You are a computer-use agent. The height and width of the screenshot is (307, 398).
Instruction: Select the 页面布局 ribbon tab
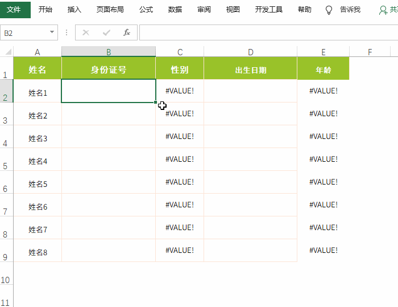pos(110,10)
